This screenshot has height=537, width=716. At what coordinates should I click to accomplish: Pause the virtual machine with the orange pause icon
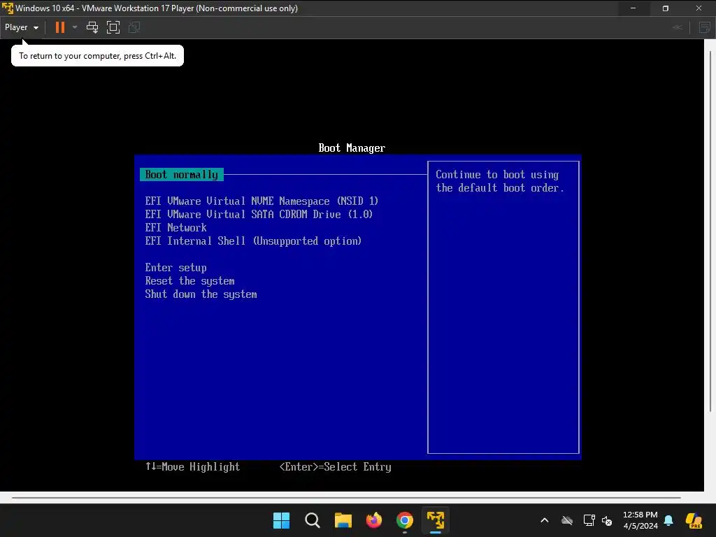[60, 27]
